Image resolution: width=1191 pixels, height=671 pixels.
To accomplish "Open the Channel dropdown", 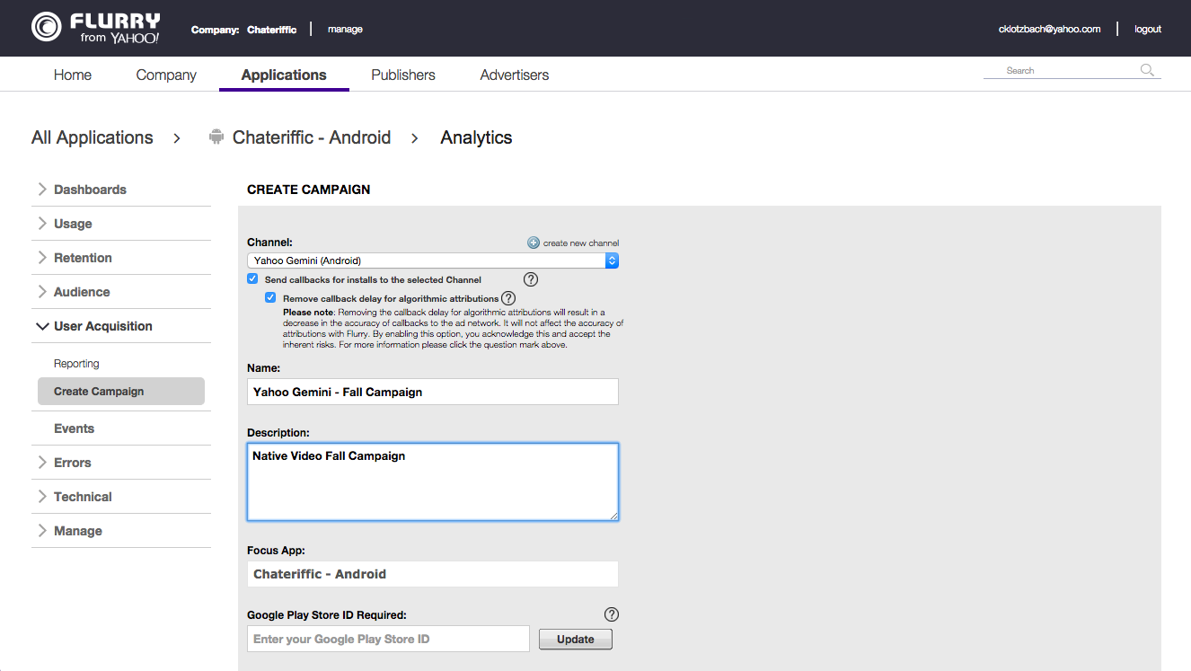I will click(x=433, y=260).
